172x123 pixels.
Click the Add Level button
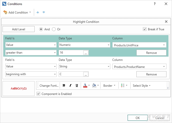[19, 29]
